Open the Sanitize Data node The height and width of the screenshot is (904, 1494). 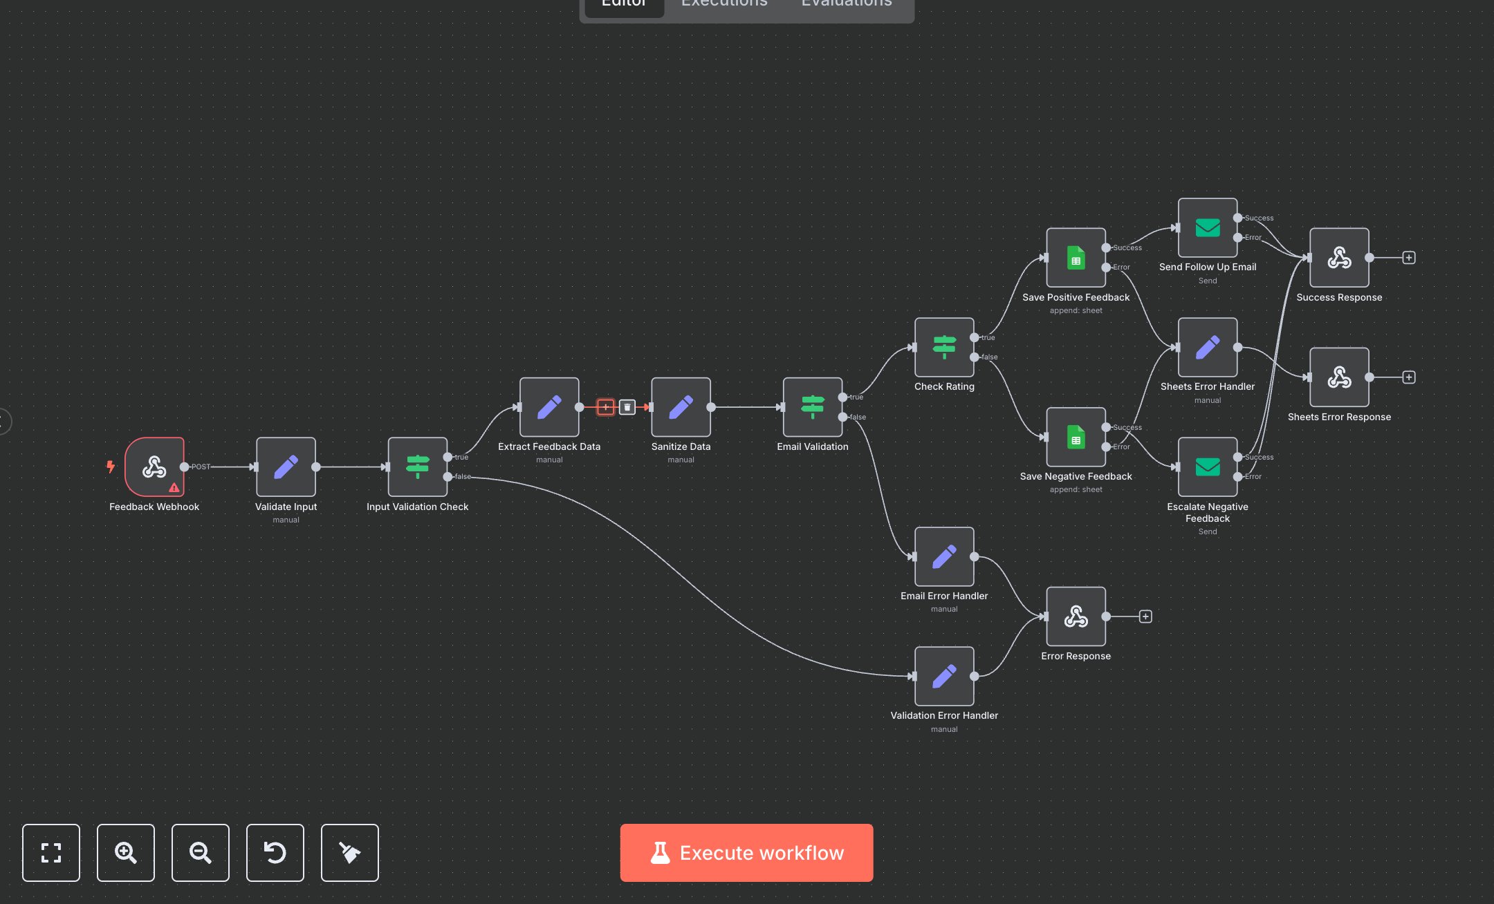(681, 407)
